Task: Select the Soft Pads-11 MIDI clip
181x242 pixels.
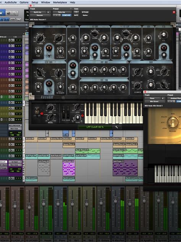Action: point(125,168)
